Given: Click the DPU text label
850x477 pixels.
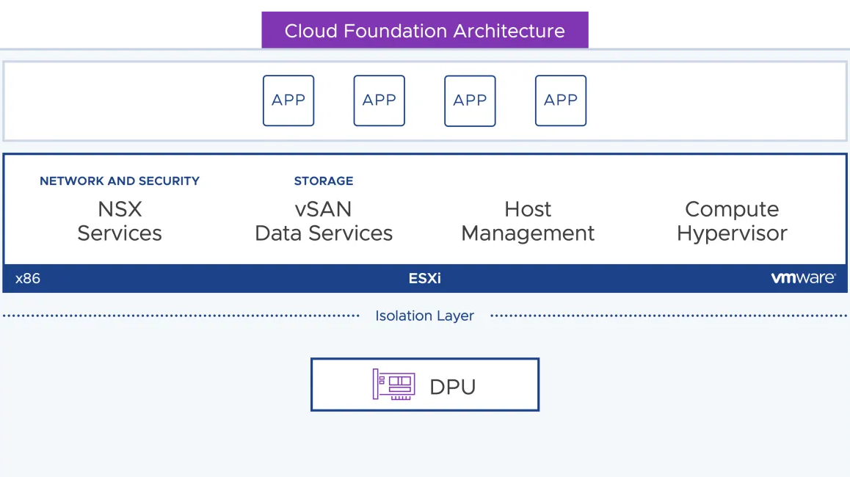Looking at the screenshot, I should (x=453, y=387).
